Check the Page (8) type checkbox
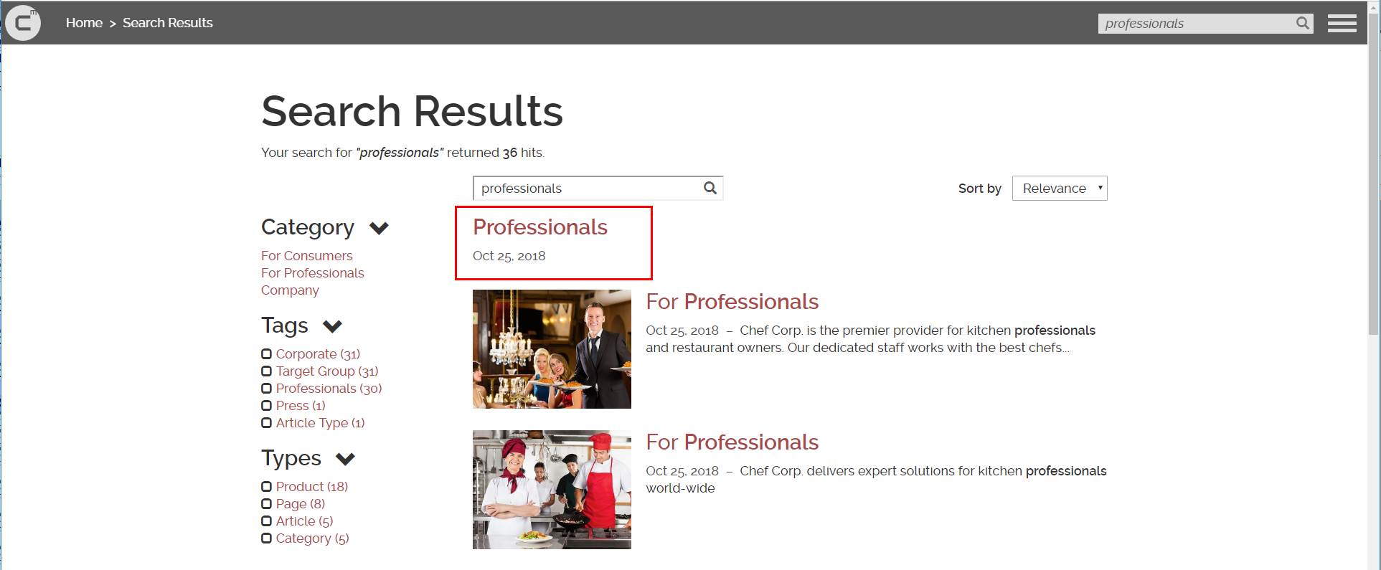The width and height of the screenshot is (1381, 570). [x=266, y=504]
